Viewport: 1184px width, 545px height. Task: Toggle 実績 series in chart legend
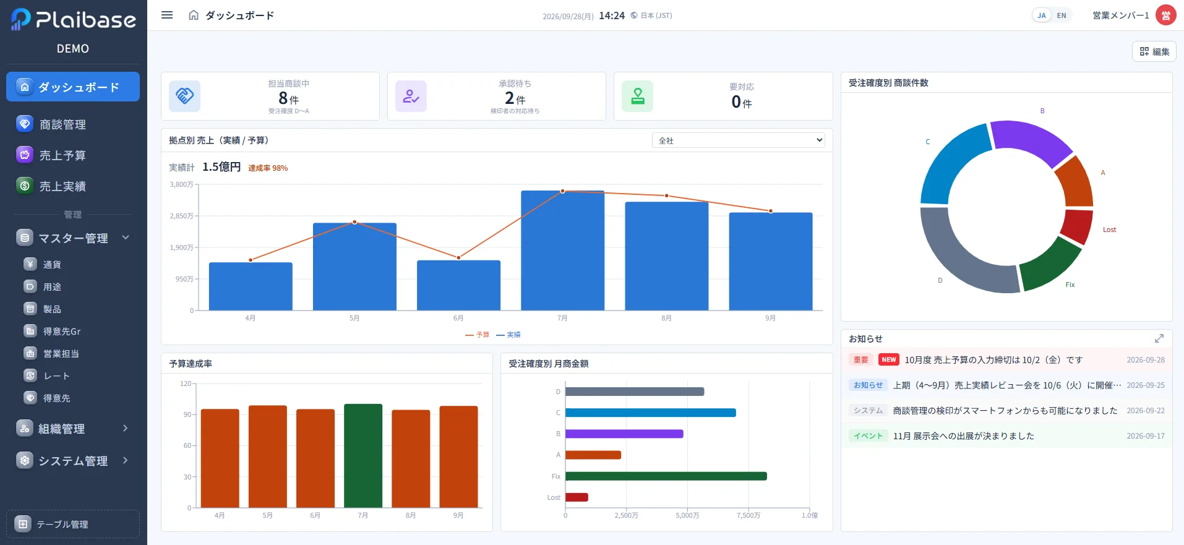[x=508, y=335]
